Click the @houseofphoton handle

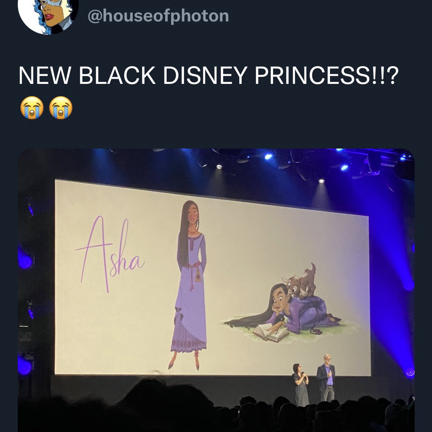[158, 16]
